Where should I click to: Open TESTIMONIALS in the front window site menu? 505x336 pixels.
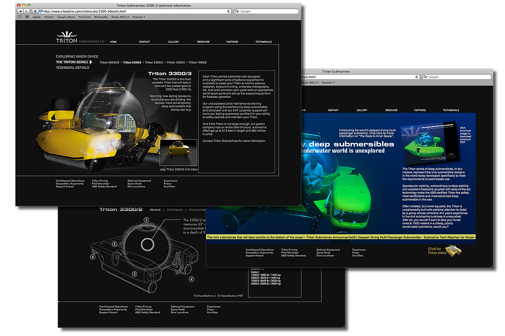[x=264, y=42]
